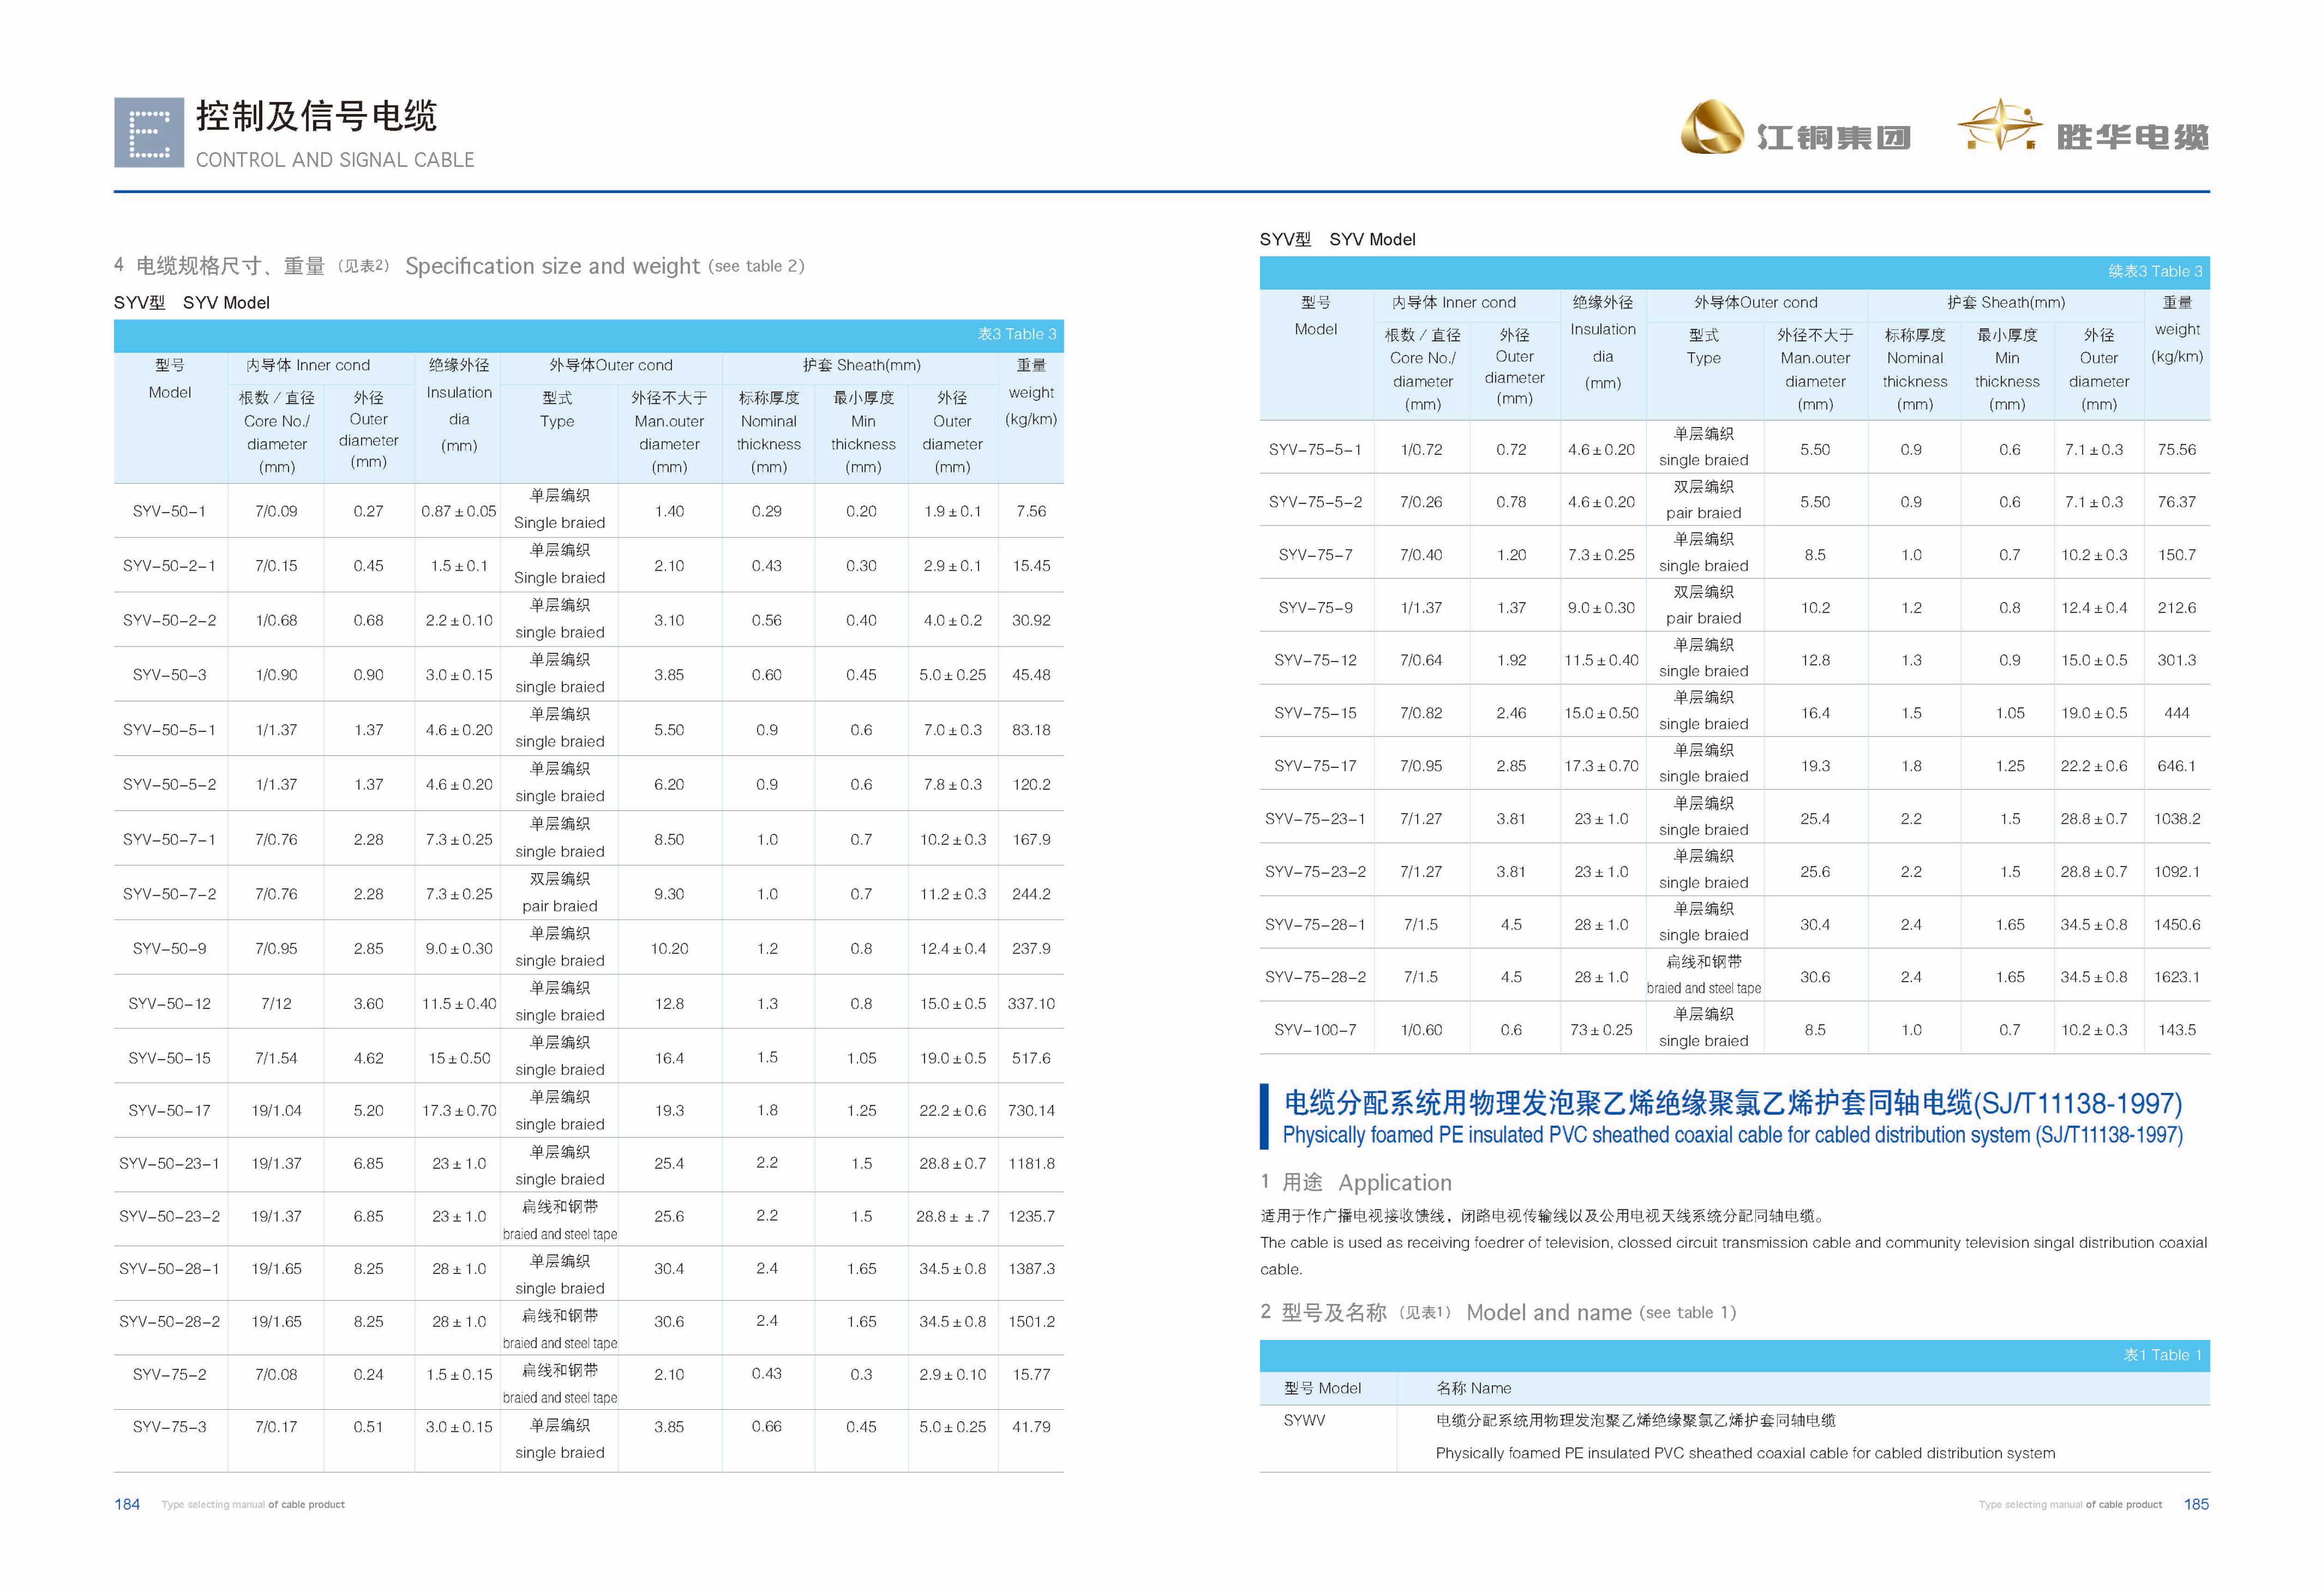Click the 内导体 Inner cond header in the left table
Screen dimensions: 2324x1587
point(308,366)
